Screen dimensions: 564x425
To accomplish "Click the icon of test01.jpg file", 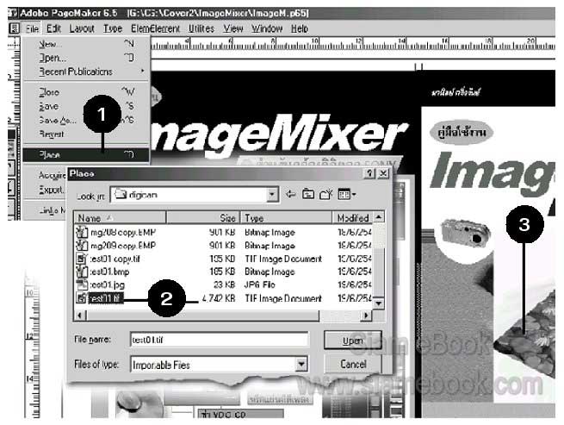I will coord(82,284).
